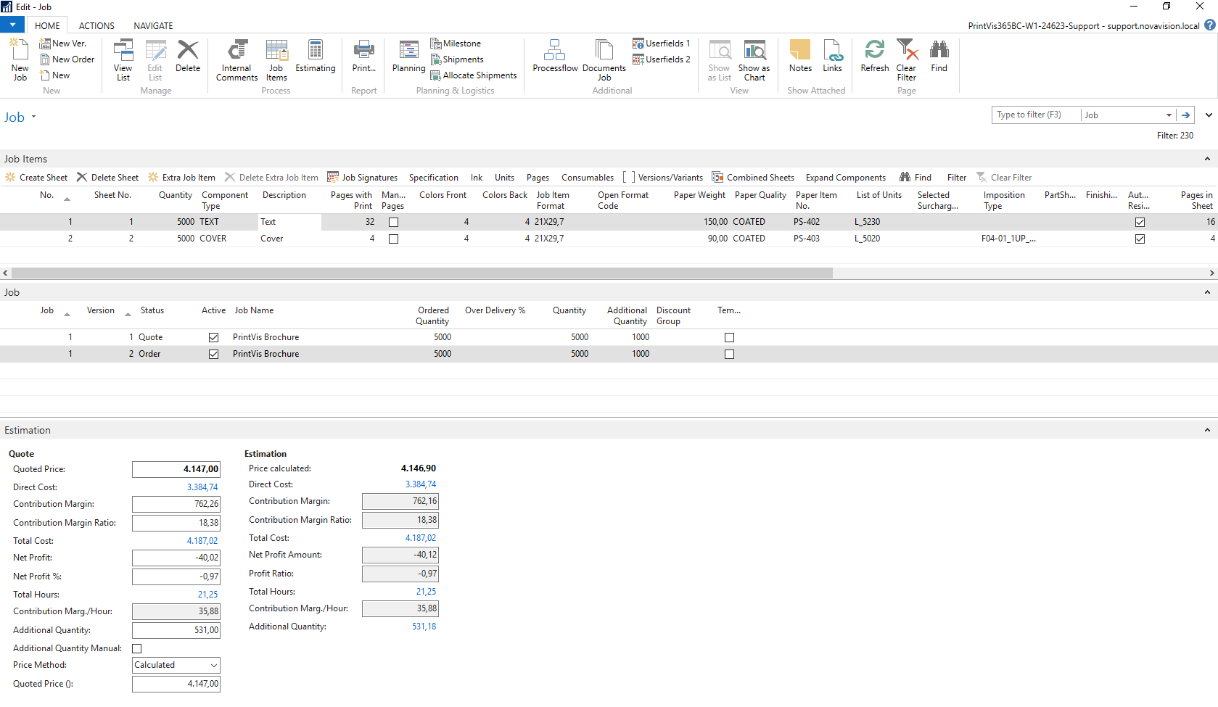Click Expand Components
Viewport: 1218px width, 707px height.
point(845,178)
